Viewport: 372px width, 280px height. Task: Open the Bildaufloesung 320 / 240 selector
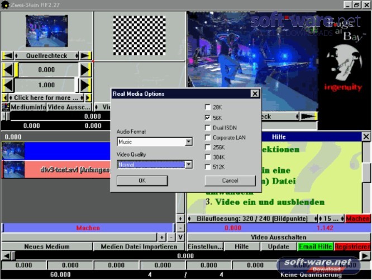pyautogui.click(x=252, y=218)
